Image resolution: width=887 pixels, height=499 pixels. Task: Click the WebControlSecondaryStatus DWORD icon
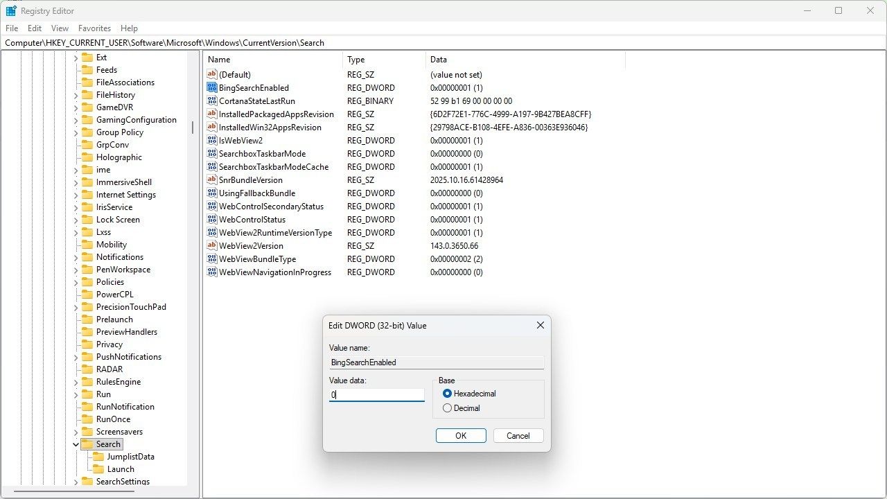tap(212, 207)
